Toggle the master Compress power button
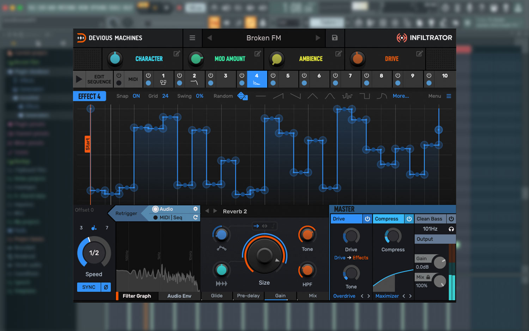The image size is (529, 331). (409, 219)
